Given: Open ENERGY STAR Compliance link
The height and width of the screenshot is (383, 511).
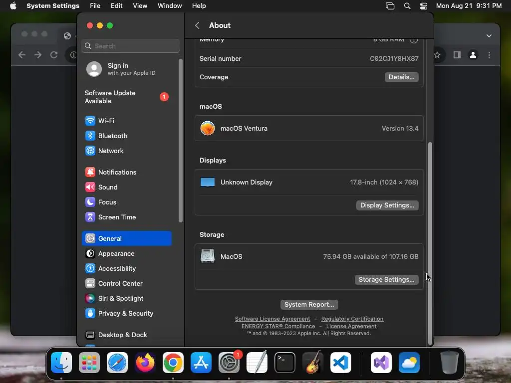Looking at the screenshot, I should (x=278, y=326).
